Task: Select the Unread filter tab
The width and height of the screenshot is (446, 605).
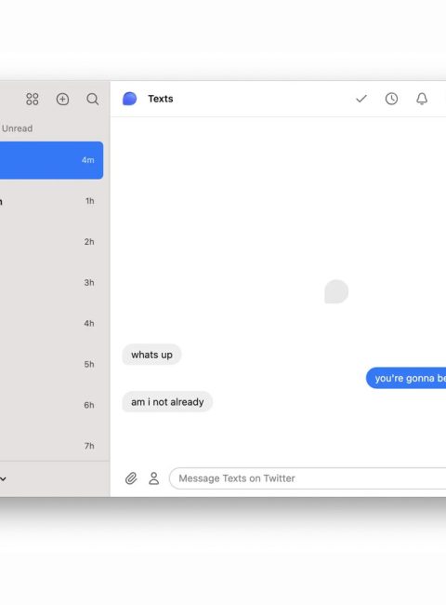Action: point(17,128)
